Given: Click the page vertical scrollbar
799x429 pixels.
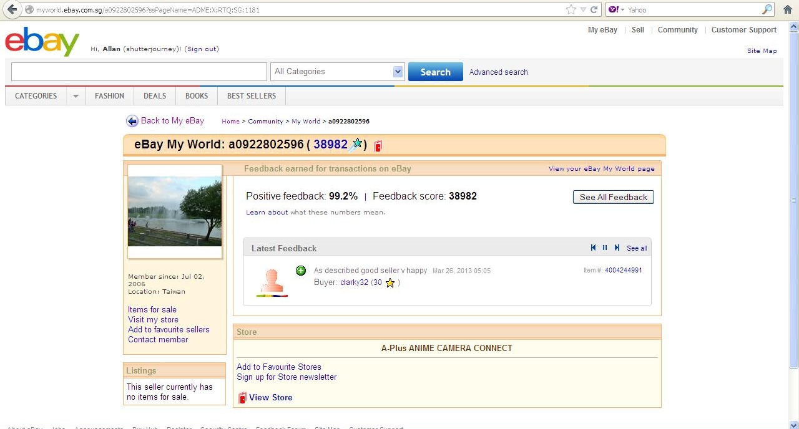Looking at the screenshot, I should pos(793,200).
